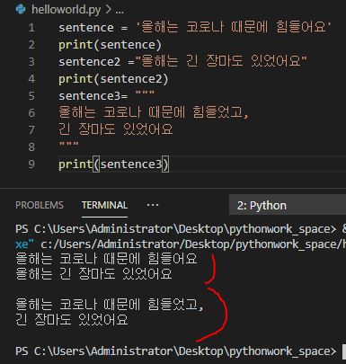Click line number 6 in the gutter
The height and width of the screenshot is (364, 346).
coord(31,113)
